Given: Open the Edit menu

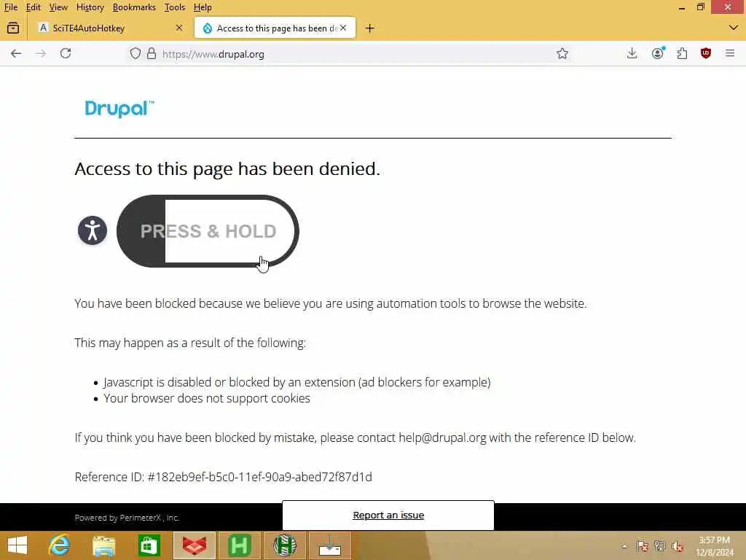Looking at the screenshot, I should [33, 7].
